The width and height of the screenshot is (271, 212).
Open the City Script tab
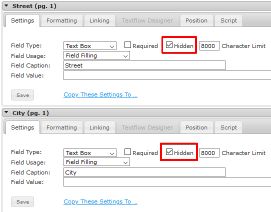click(229, 128)
